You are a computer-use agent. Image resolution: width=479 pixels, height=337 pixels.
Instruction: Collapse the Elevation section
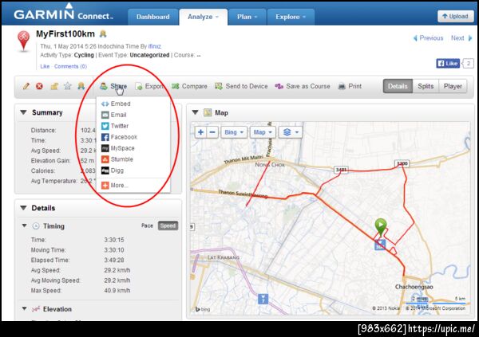click(x=25, y=308)
